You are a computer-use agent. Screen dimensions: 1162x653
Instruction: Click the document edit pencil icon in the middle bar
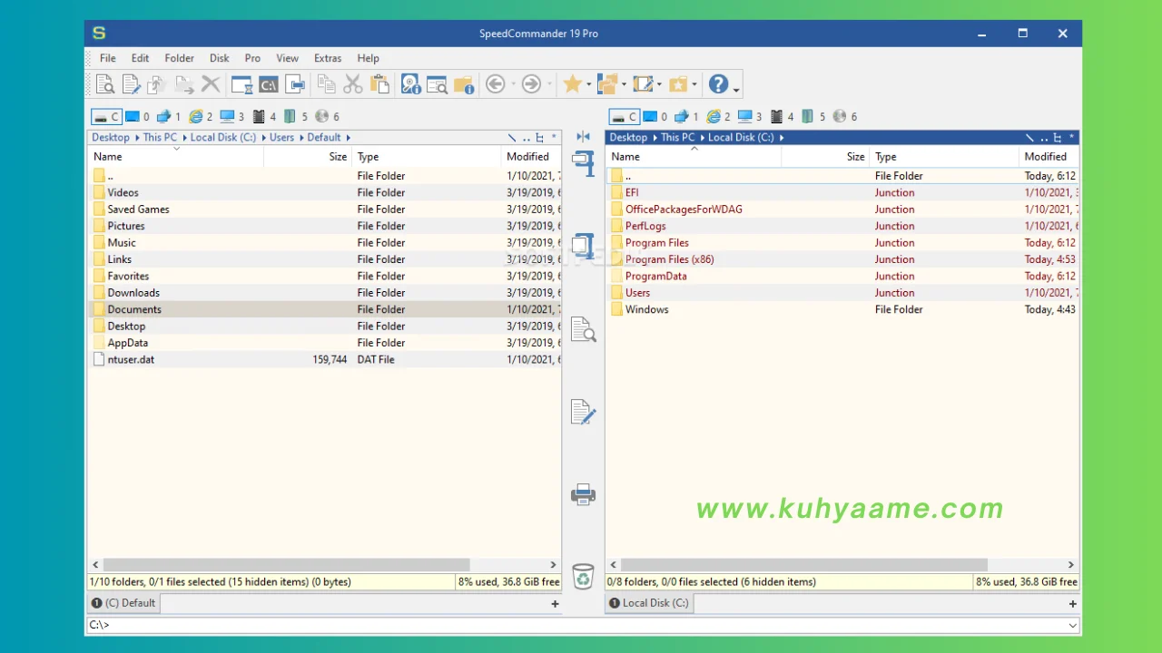pos(583,412)
